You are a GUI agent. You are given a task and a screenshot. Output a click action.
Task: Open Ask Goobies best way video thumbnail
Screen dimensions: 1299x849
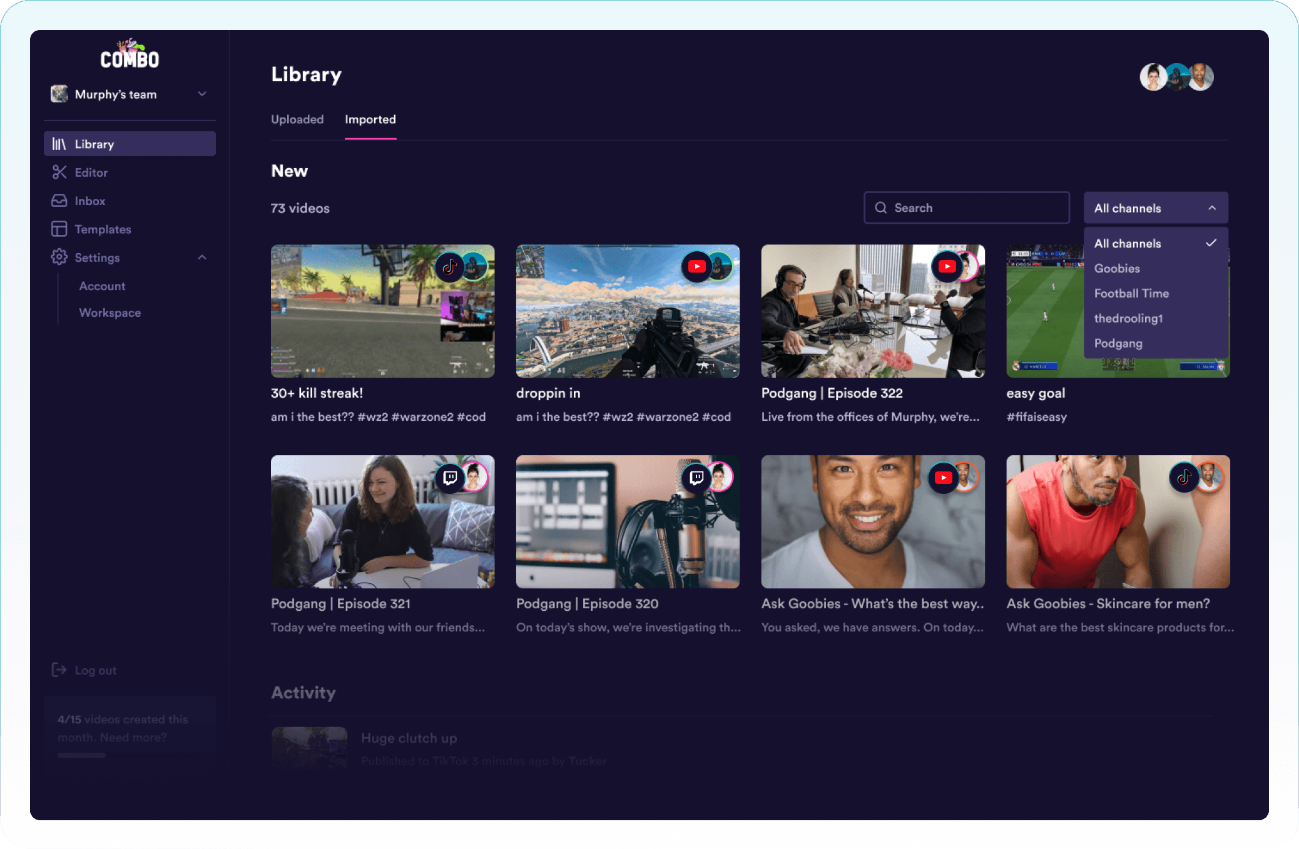click(x=873, y=521)
